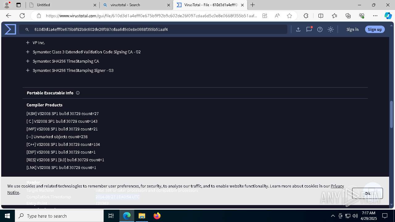Image resolution: width=395 pixels, height=222 pixels.
Task: Click the page vertical scrollbar thumb
Action: pos(392,114)
